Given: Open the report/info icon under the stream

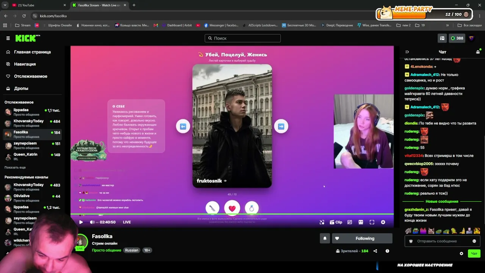Looking at the screenshot, I should (387, 251).
